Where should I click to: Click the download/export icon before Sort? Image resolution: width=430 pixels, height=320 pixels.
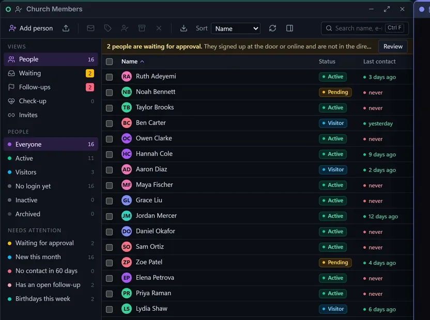click(184, 28)
